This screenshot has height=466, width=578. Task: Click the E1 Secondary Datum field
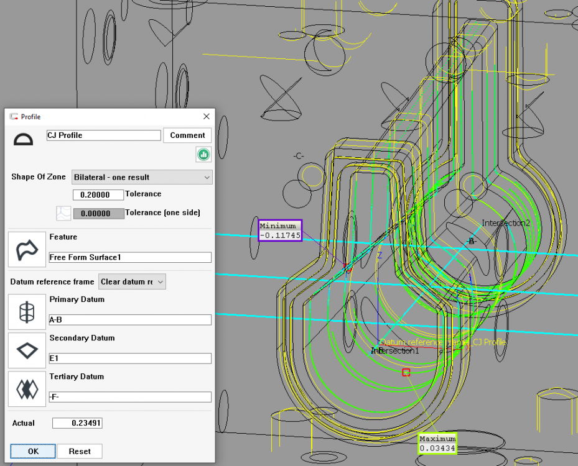point(129,359)
